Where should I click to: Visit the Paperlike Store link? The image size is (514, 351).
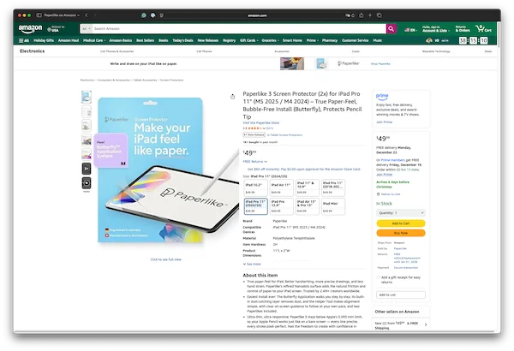[x=261, y=123]
